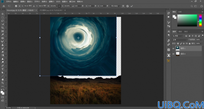Click the search magnifier at top right
This screenshot has width=204, height=109.
[x=192, y=6]
